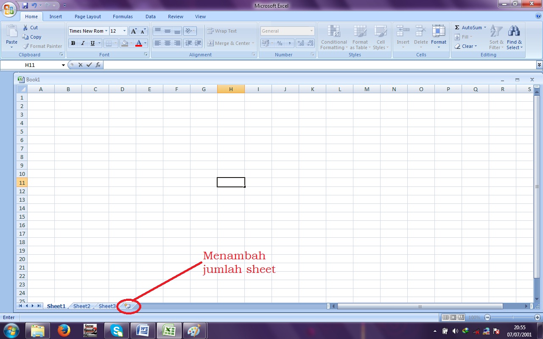Open Conditional Formatting options
543x339 pixels.
click(x=334, y=37)
